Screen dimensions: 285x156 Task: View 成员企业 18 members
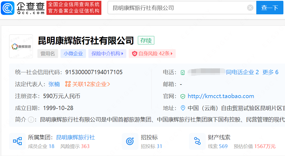(41, 146)
